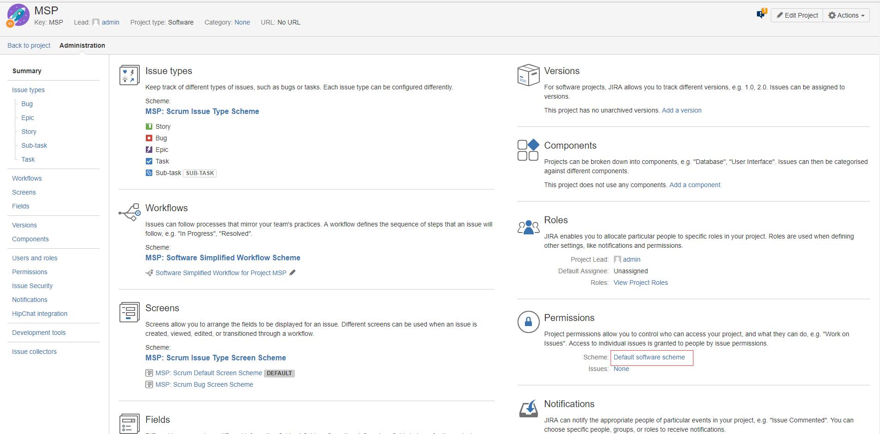Select Bug under Issue types sidebar

tap(27, 104)
